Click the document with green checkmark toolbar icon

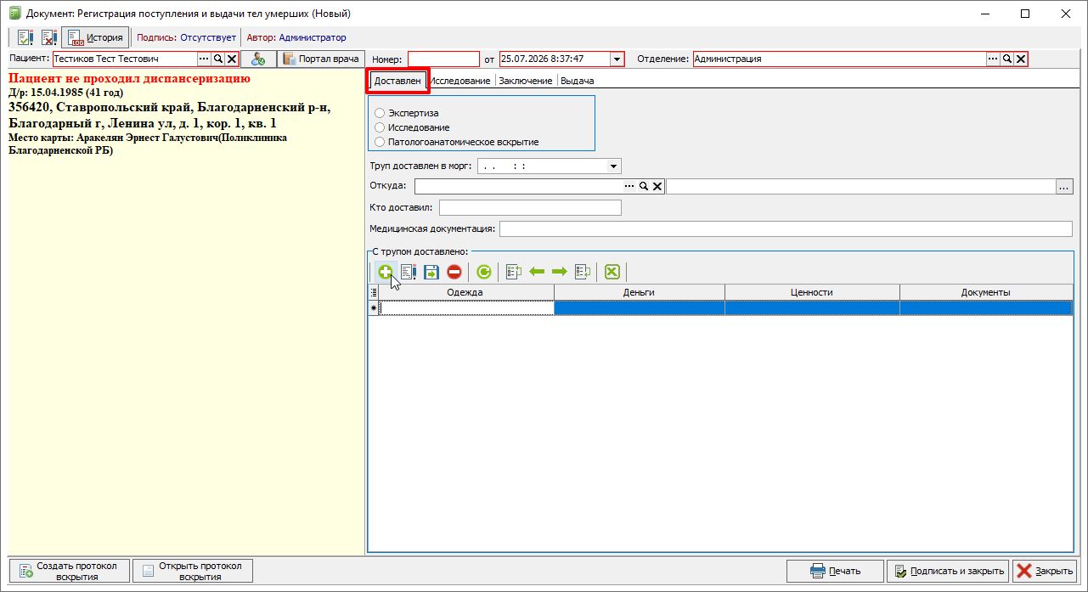pos(25,37)
